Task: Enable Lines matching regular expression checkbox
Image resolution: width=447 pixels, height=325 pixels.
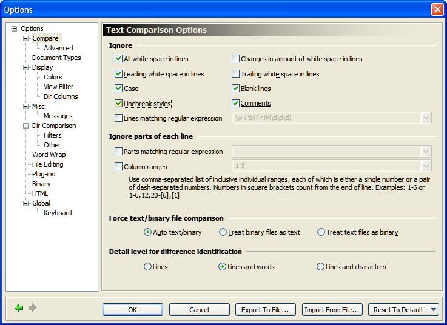Action: [x=119, y=118]
